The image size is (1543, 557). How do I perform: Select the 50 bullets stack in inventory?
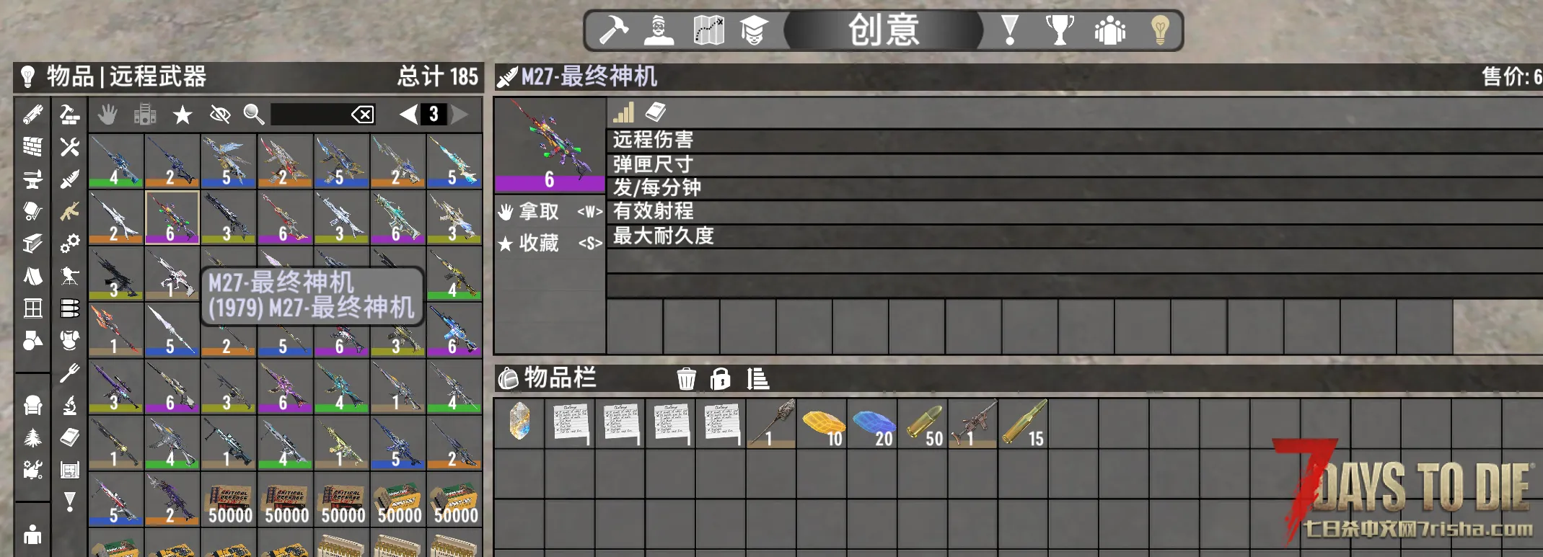click(923, 424)
